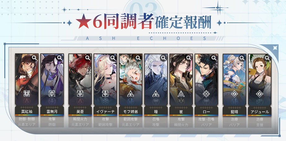Click the diamond class icon on 龍晴
The height and width of the screenshot is (141, 286).
(x=234, y=94)
